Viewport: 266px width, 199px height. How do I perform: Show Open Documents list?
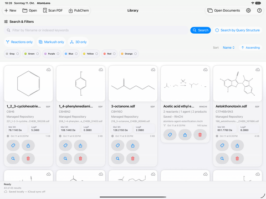tap(223, 11)
